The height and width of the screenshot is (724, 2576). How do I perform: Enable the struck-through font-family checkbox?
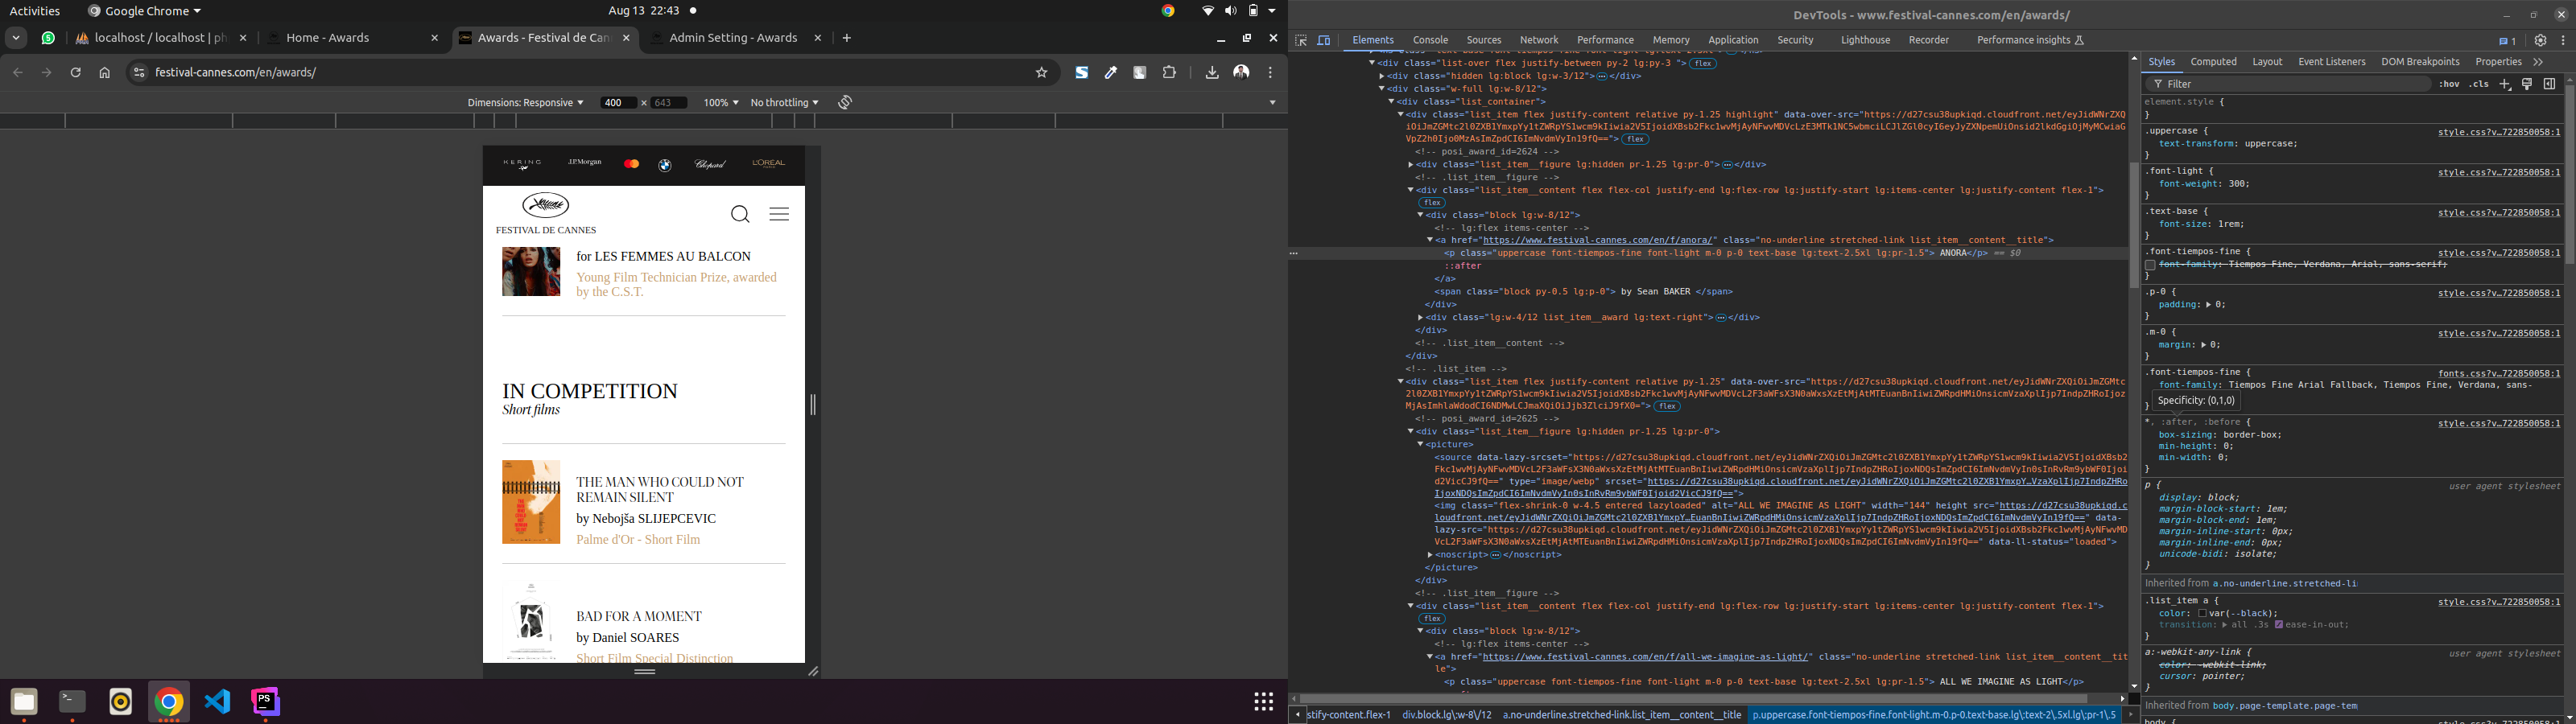pos(2150,265)
